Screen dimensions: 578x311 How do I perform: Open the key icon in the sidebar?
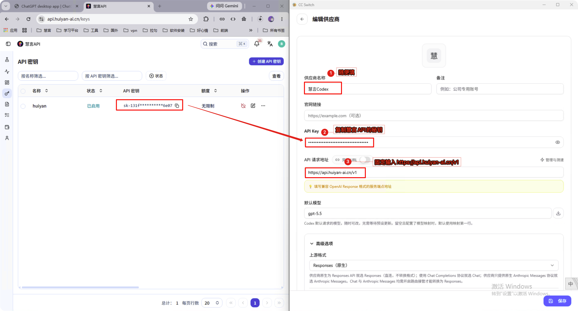coord(7,93)
